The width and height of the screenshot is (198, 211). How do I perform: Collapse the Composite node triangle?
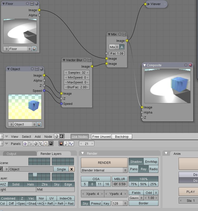pos(145,65)
